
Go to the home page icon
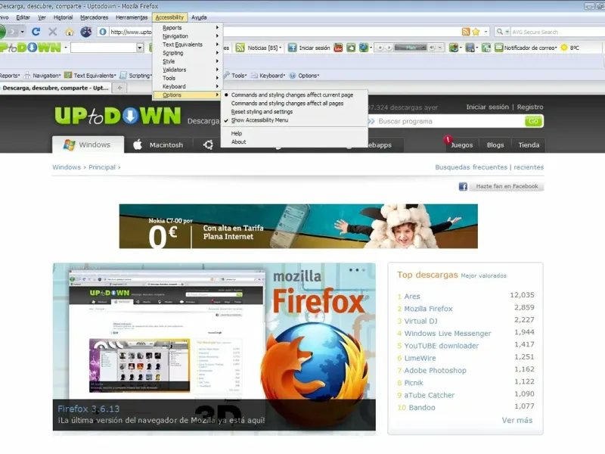[x=70, y=32]
